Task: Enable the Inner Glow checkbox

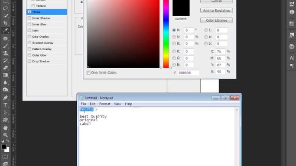Action: point(30,24)
